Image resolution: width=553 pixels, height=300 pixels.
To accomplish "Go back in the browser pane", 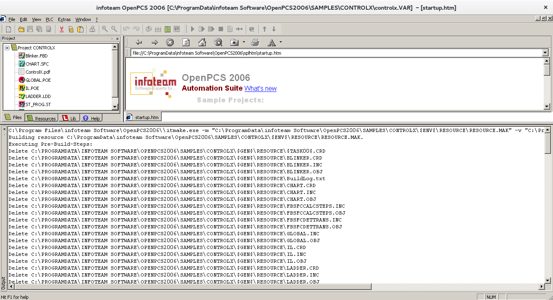I will coord(139,42).
